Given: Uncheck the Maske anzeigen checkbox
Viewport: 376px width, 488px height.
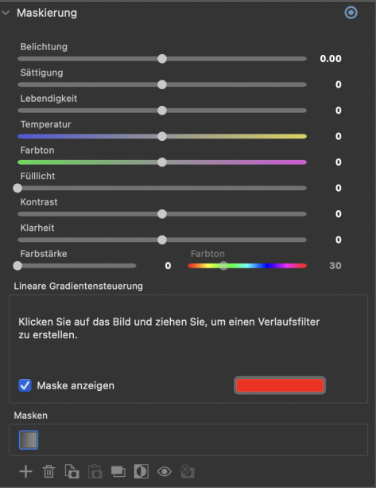Looking at the screenshot, I should pyautogui.click(x=25, y=385).
